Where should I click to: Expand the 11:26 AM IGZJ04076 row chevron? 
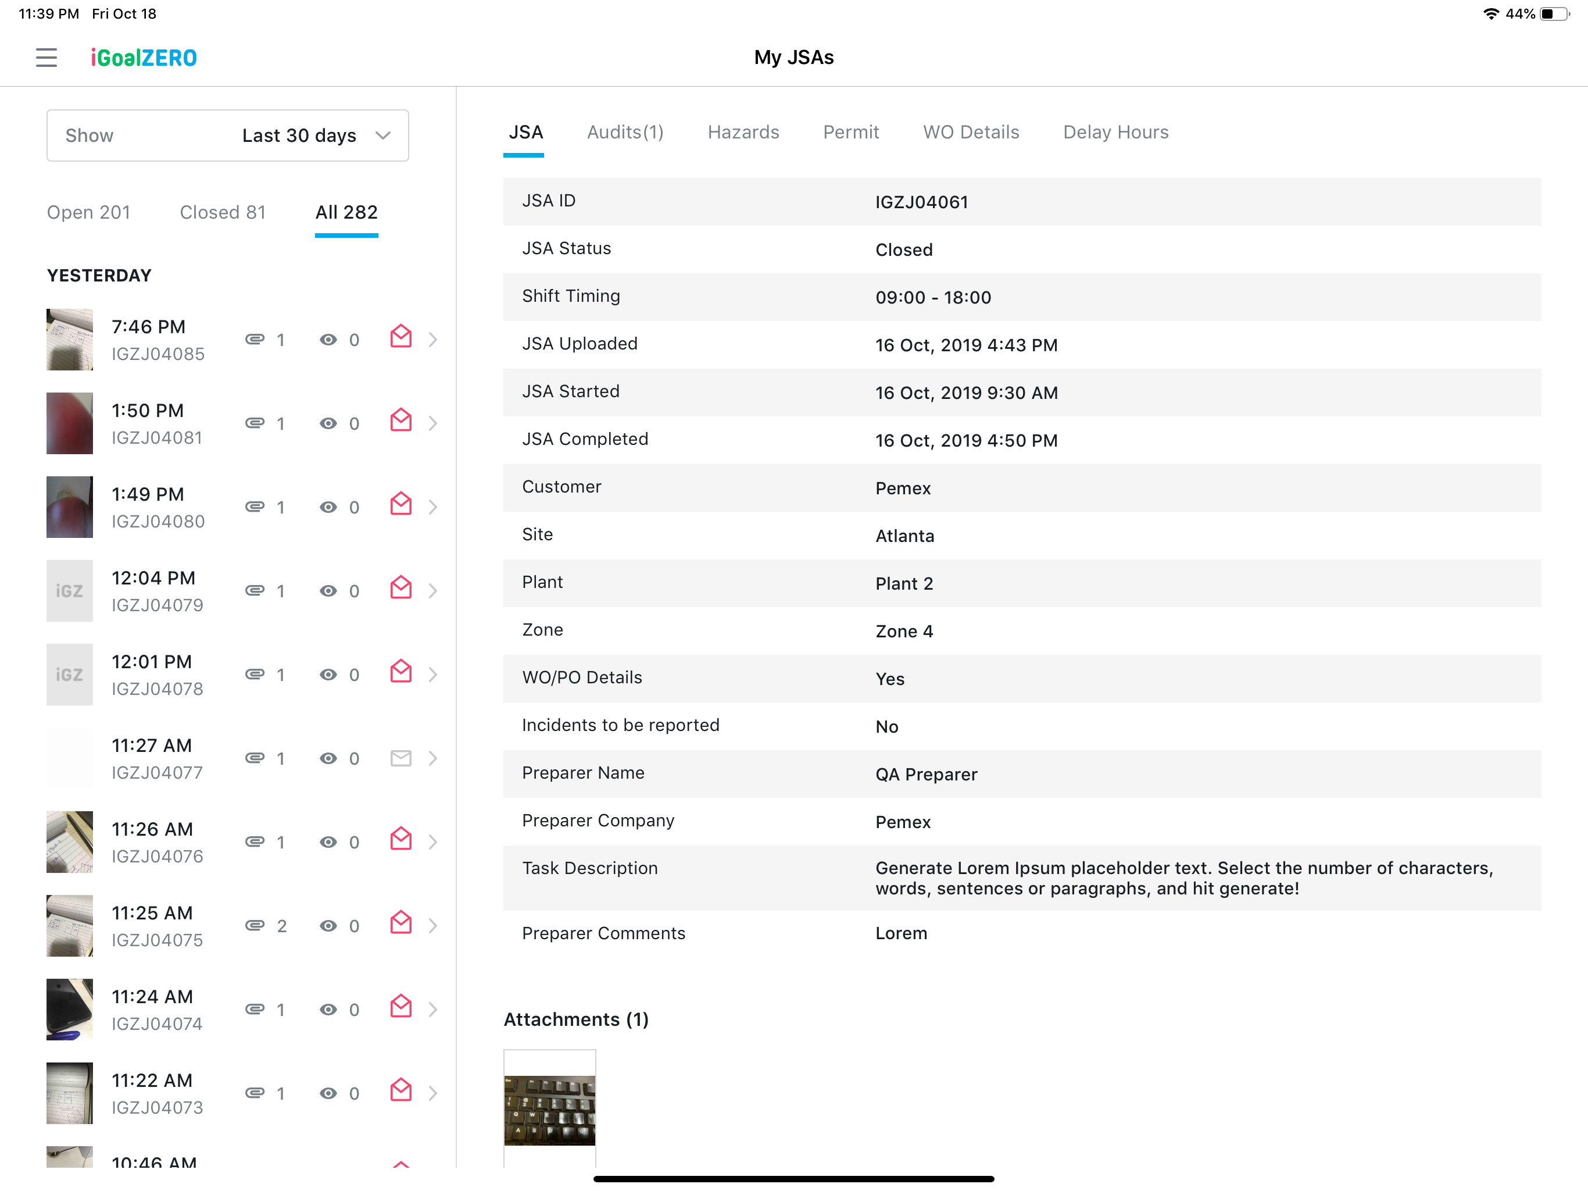[433, 841]
